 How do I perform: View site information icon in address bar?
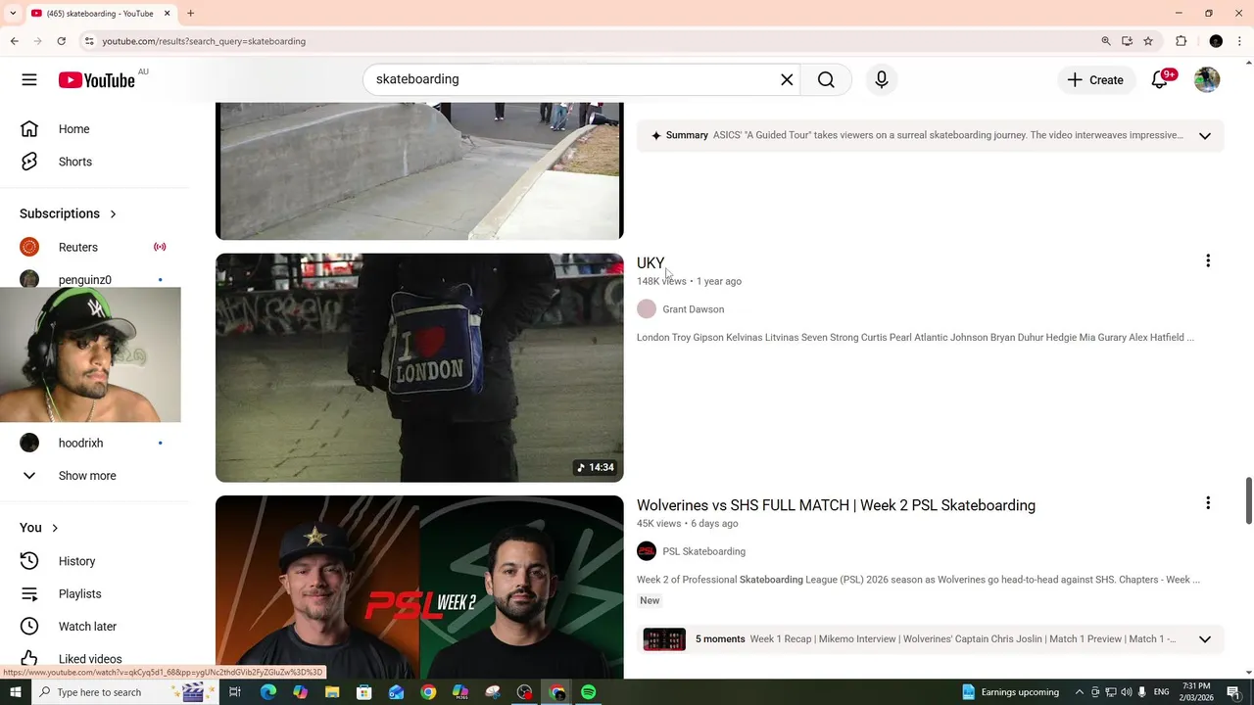coord(88,41)
